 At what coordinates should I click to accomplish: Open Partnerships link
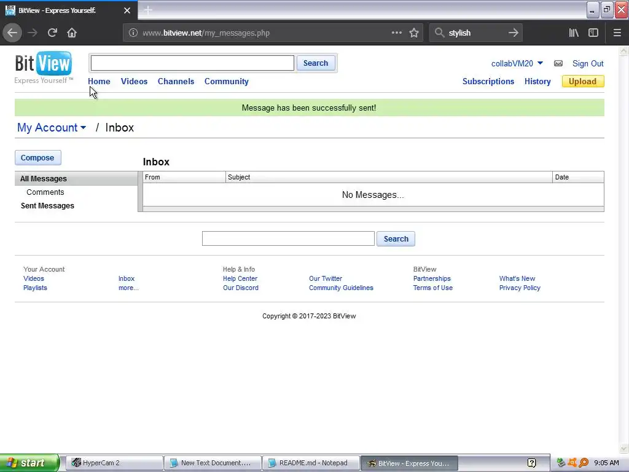coord(432,278)
